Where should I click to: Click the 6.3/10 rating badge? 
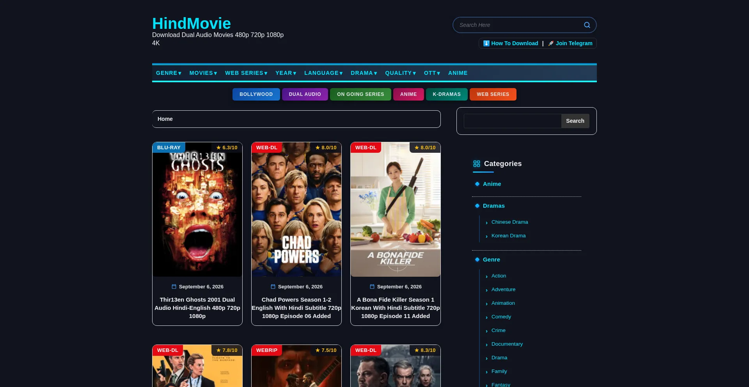(227, 148)
